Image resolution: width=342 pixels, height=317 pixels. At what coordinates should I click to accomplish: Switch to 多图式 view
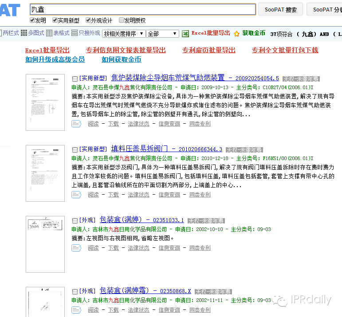pyautogui.click(x=36, y=33)
